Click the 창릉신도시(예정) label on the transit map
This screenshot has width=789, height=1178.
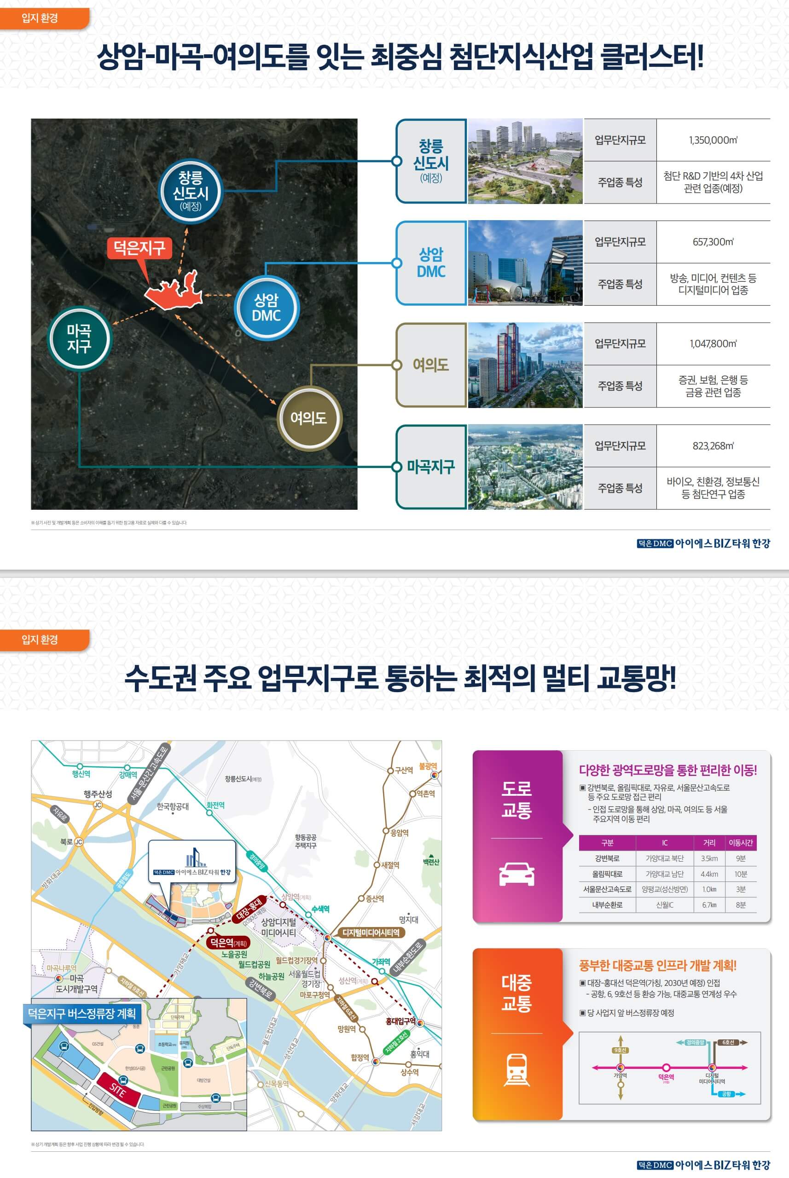coord(243,779)
